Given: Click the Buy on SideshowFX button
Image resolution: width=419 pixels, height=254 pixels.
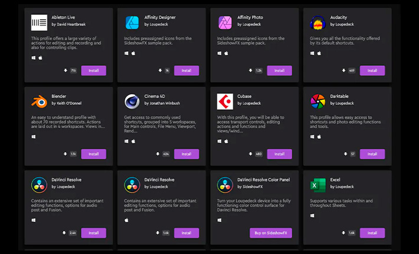Looking at the screenshot, I should [271, 233].
